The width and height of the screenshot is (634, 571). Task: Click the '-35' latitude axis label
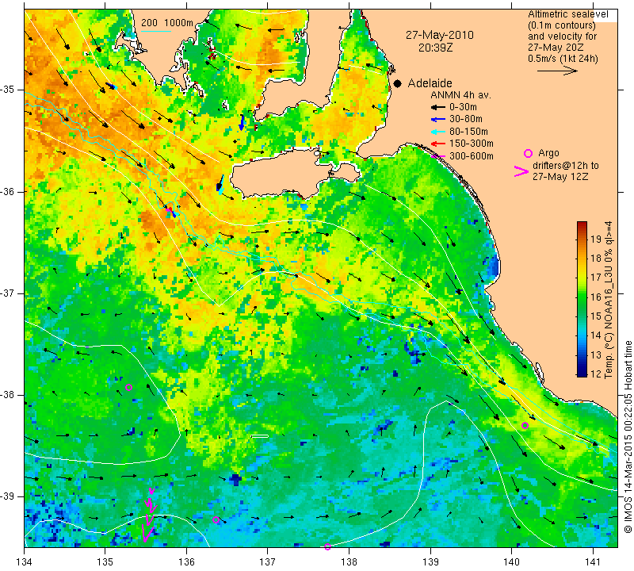(8, 90)
